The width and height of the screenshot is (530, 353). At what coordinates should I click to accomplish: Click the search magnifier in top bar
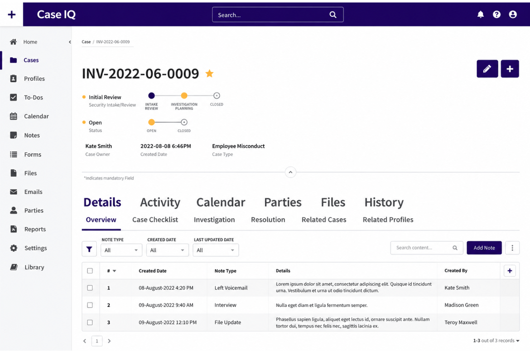pos(333,15)
